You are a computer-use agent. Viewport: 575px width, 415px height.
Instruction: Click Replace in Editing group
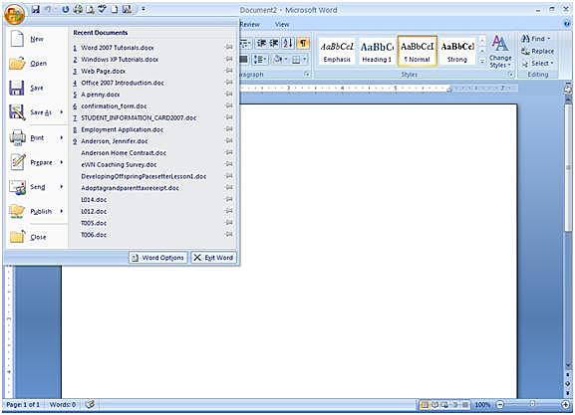pyautogui.click(x=537, y=52)
